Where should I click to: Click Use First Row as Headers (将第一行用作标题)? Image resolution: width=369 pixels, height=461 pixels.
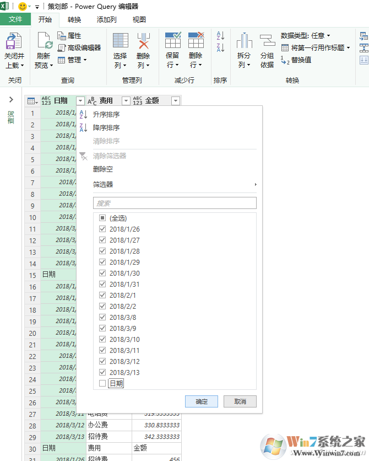(313, 47)
